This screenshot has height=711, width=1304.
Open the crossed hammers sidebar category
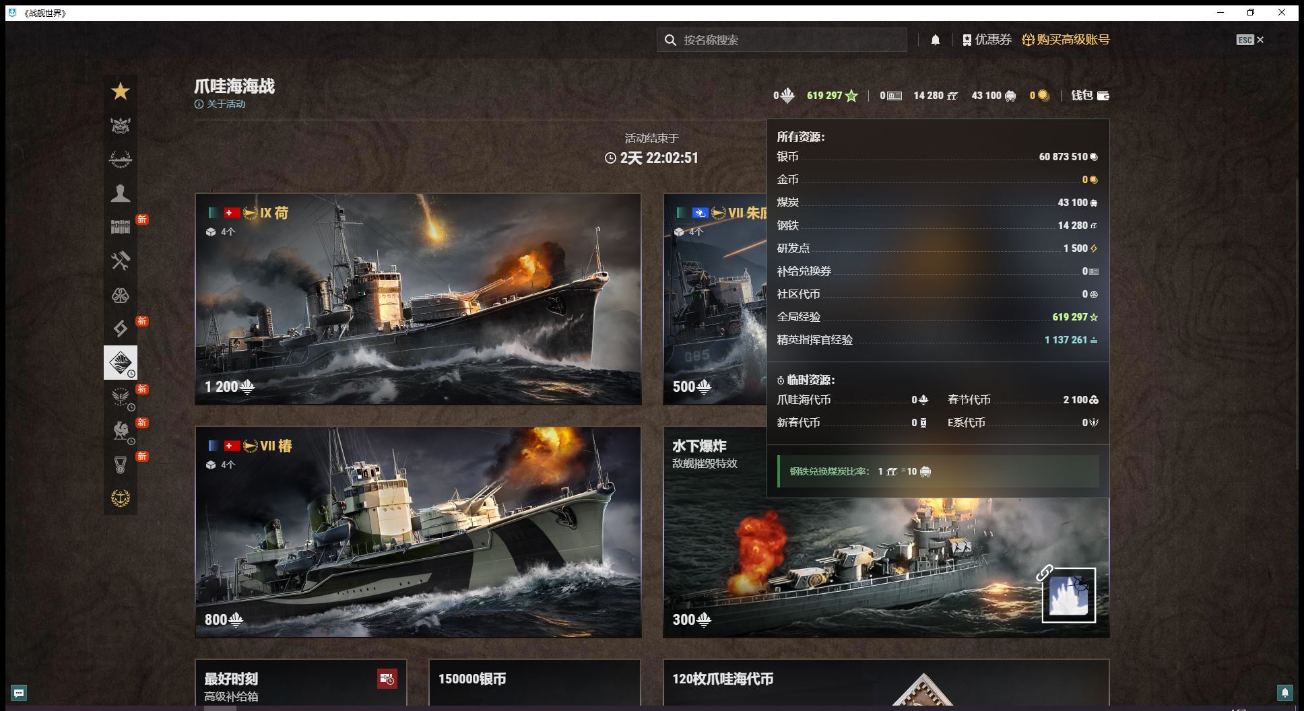(x=121, y=261)
